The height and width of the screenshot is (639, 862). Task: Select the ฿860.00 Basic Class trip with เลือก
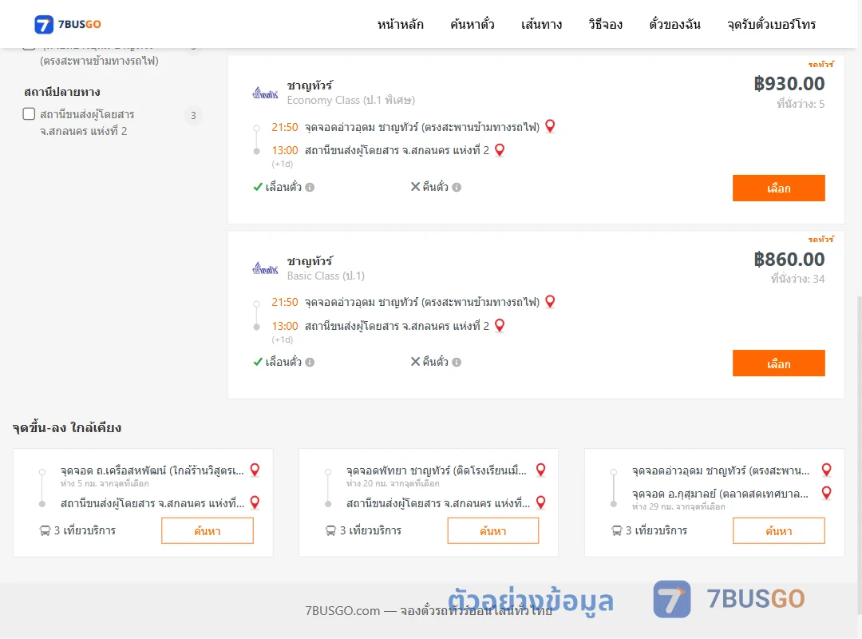tap(778, 363)
